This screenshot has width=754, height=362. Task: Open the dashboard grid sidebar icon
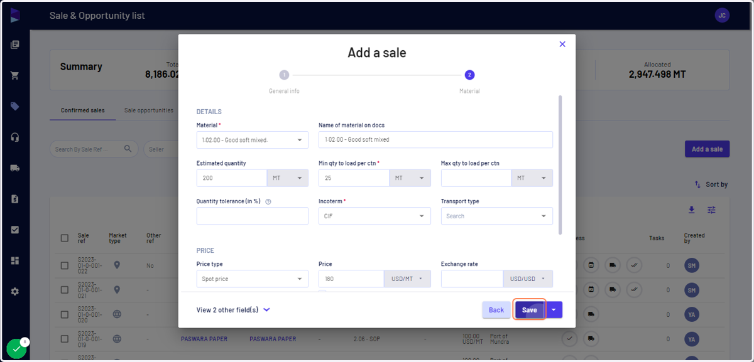15,260
